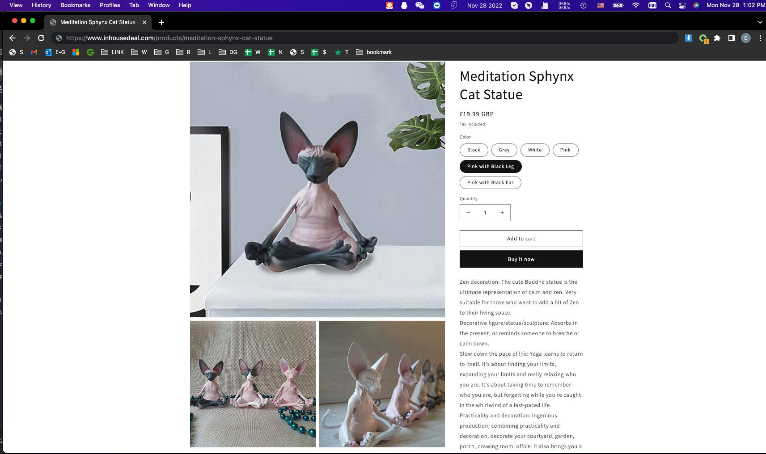This screenshot has width=766, height=454.
Task: Expand the browser window options chevron
Action: tap(759, 21)
